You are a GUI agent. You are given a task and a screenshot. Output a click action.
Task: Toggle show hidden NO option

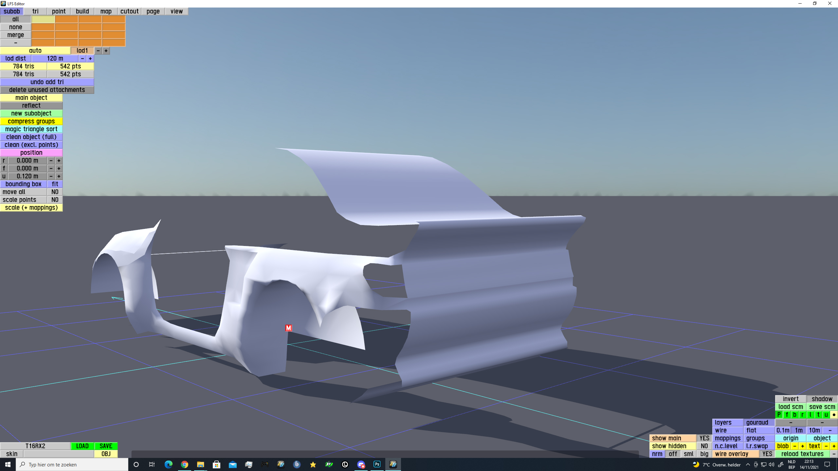pyautogui.click(x=704, y=446)
